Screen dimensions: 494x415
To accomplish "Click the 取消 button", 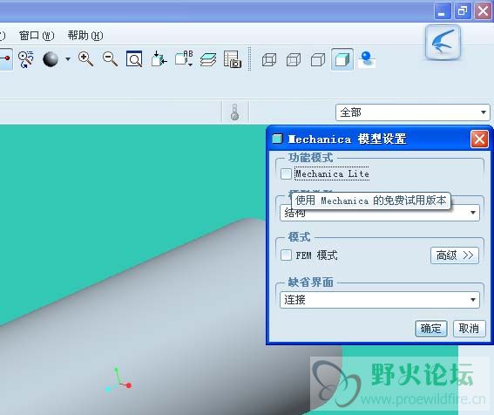I will (469, 329).
